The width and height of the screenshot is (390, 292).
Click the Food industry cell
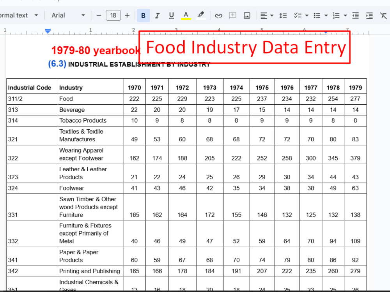pos(90,99)
